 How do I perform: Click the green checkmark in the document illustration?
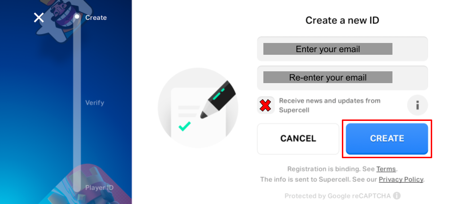(x=184, y=126)
